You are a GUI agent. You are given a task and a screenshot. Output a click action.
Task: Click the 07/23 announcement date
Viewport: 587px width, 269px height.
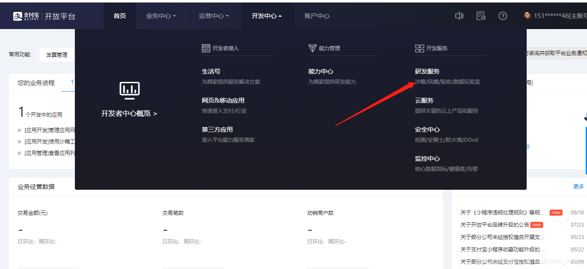click(x=577, y=225)
